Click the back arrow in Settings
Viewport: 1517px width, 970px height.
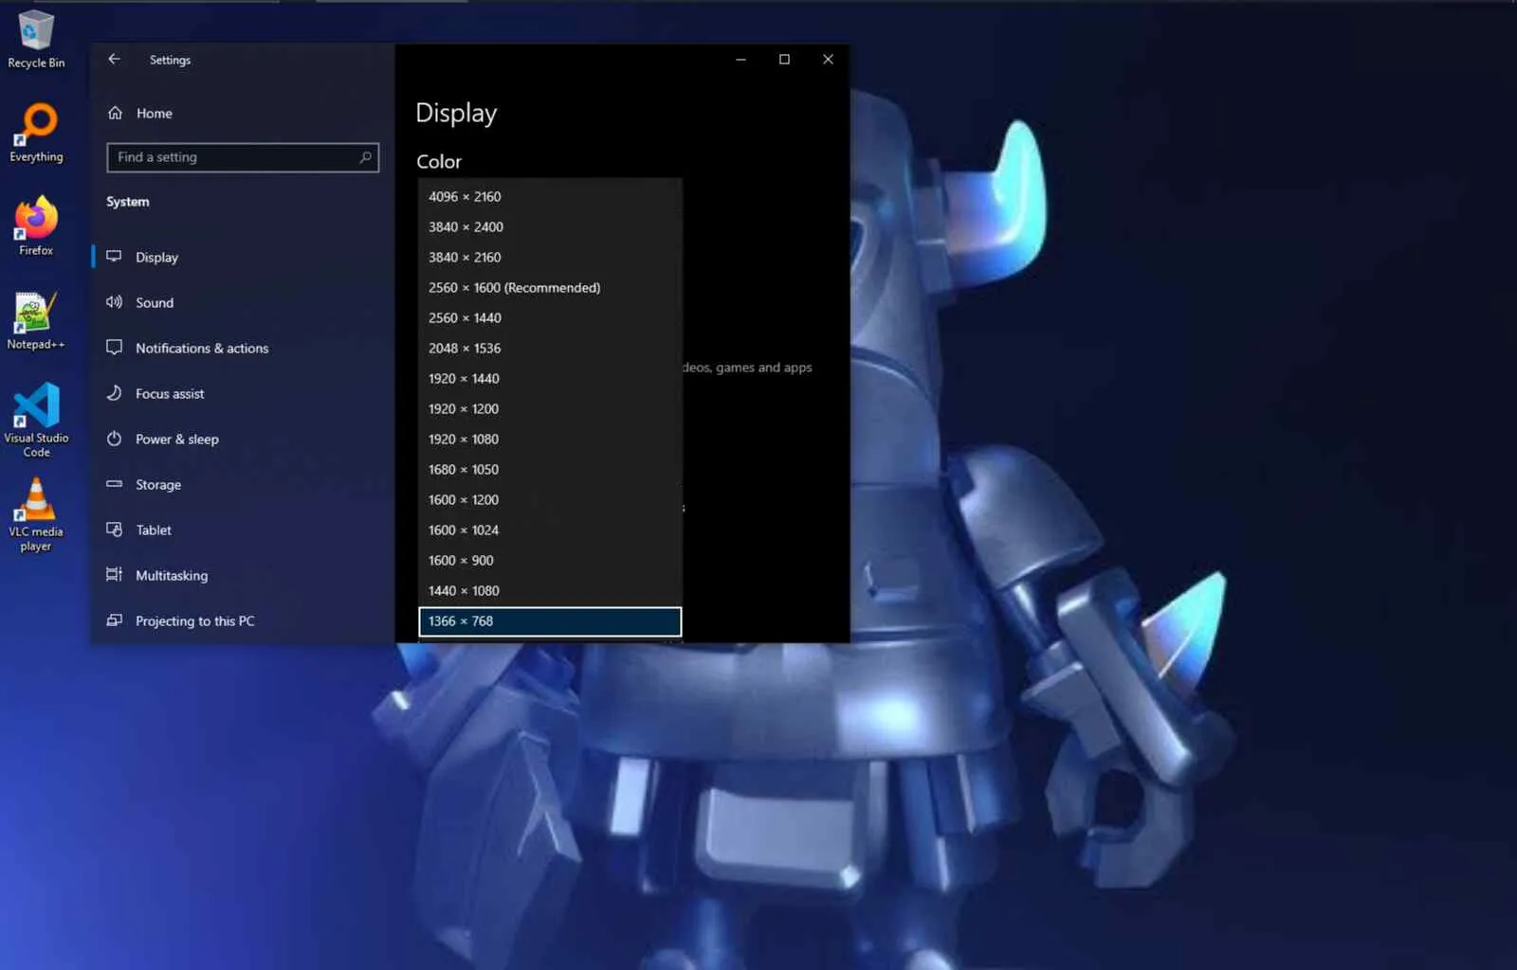coord(114,59)
